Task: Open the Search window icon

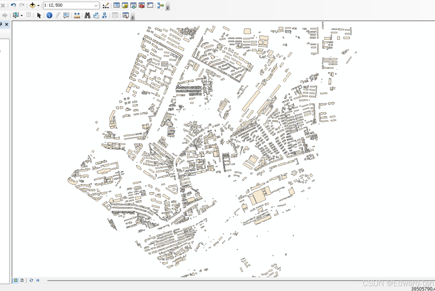Action: pos(133,5)
